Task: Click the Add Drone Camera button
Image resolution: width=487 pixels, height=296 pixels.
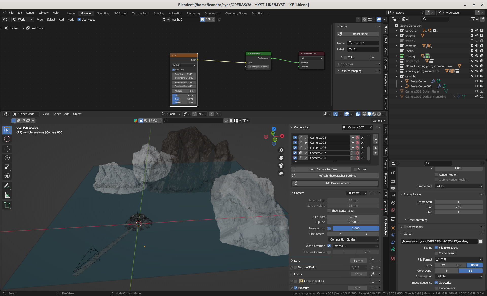Action: click(337, 183)
